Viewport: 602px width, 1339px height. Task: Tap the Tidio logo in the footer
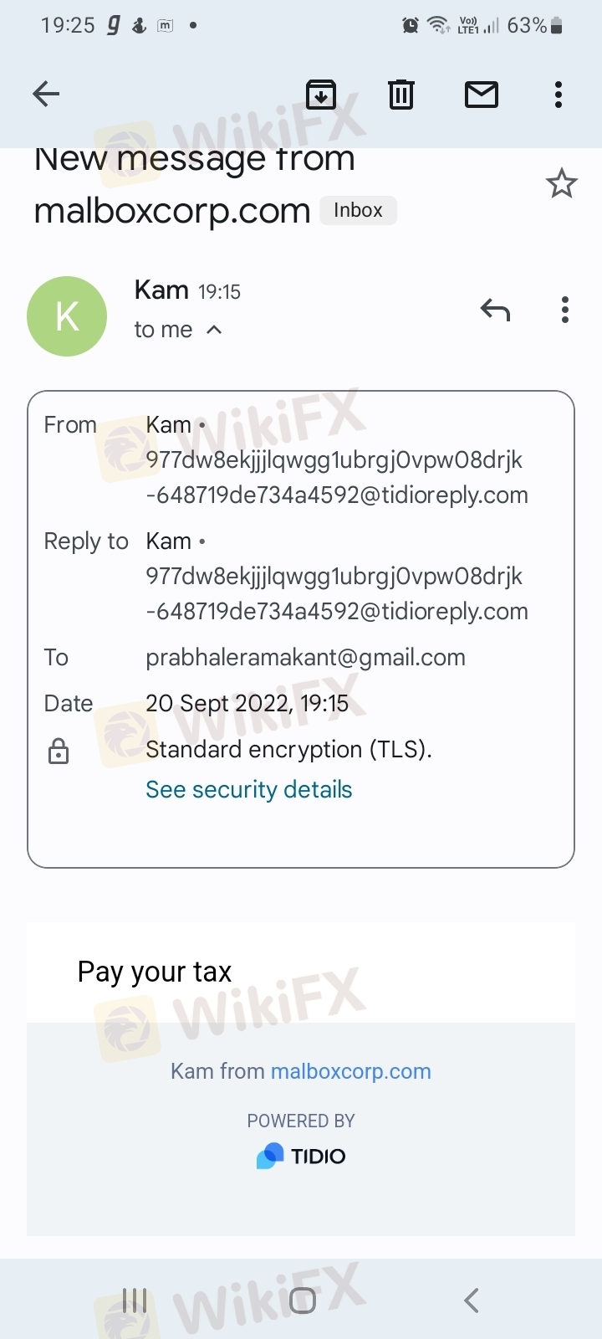(x=301, y=1156)
